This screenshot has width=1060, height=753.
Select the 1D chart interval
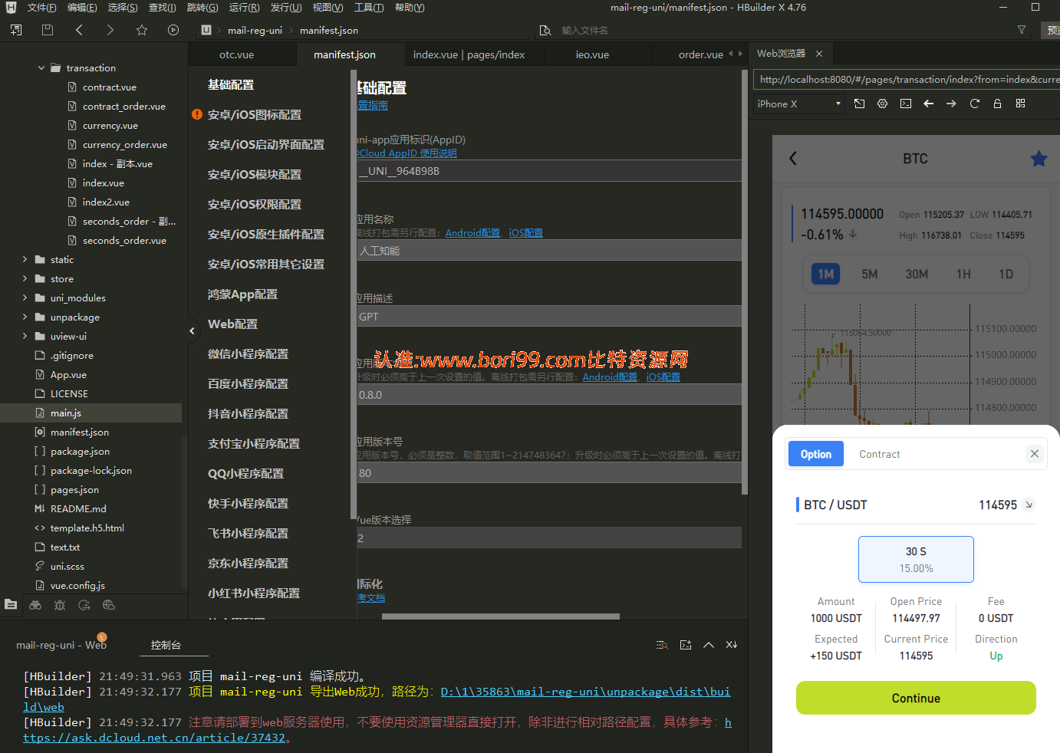point(1006,275)
